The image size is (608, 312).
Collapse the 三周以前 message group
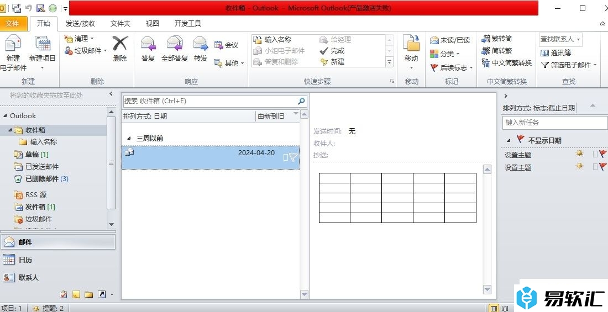tap(129, 139)
